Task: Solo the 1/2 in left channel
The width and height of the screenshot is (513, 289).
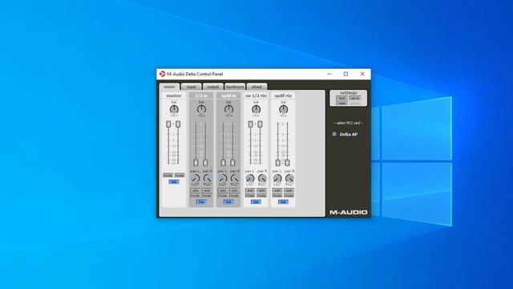Action: point(196,190)
